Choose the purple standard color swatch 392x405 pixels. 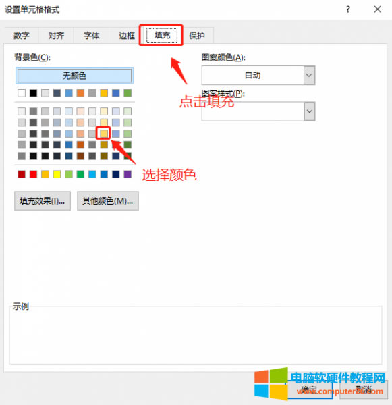click(128, 174)
